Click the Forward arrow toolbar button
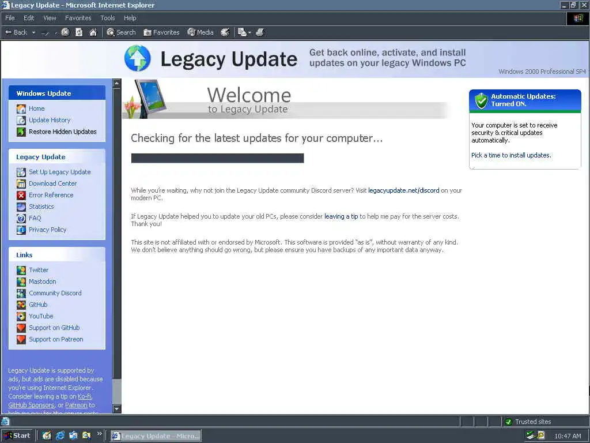 [45, 33]
